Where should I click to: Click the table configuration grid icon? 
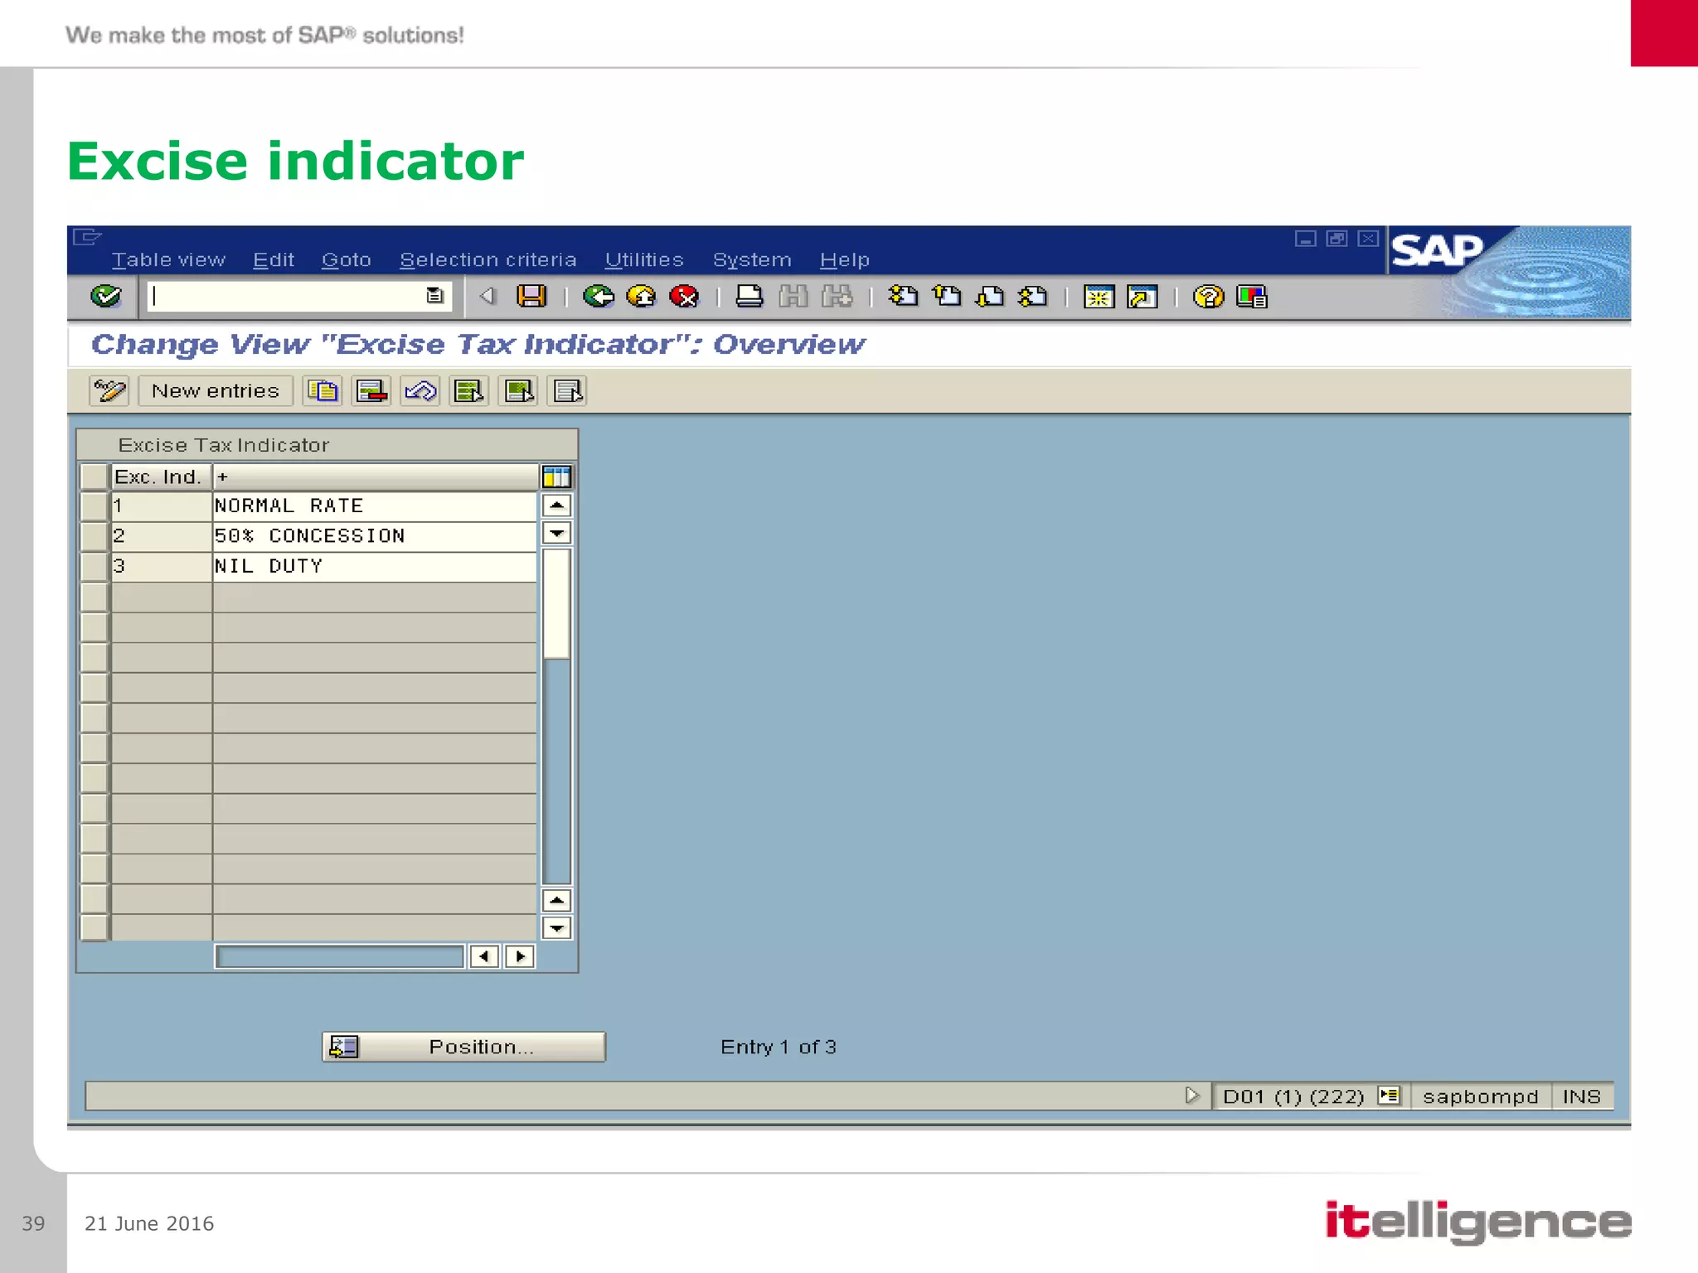556,477
